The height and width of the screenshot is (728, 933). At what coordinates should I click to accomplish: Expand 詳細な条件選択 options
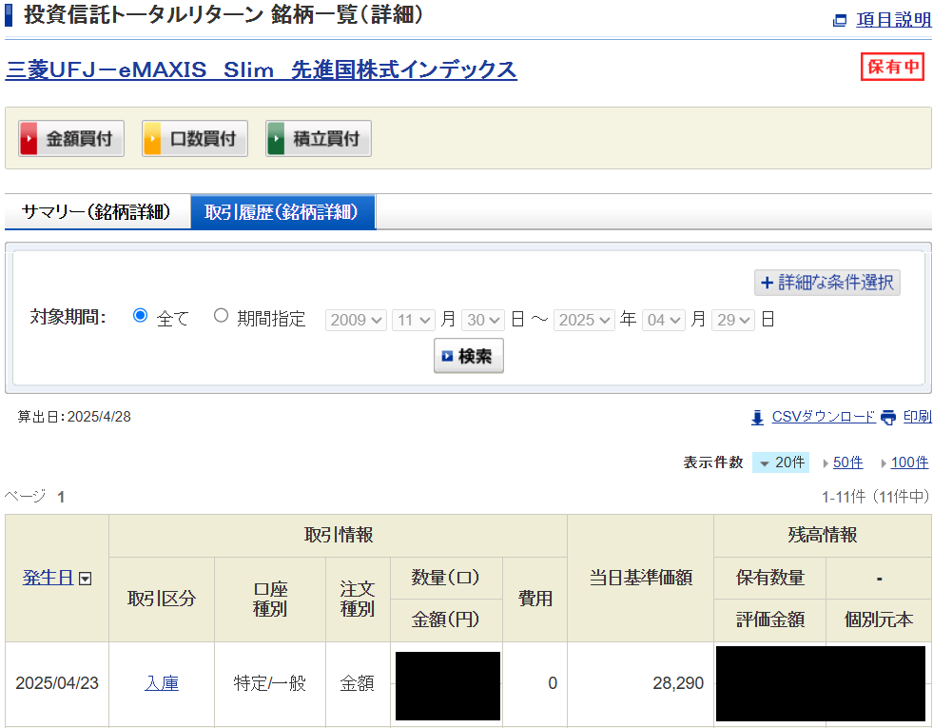tap(827, 282)
